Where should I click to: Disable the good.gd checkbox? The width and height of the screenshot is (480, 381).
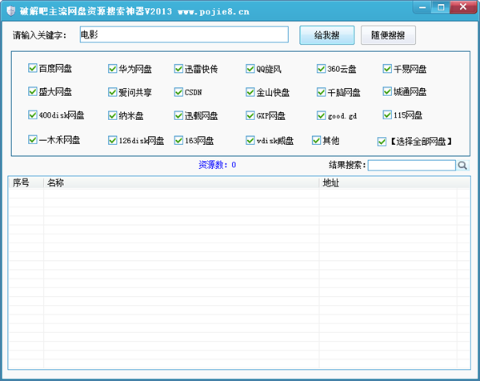pos(322,115)
